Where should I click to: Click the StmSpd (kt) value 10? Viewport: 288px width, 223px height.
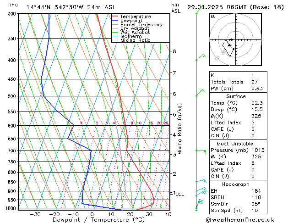[x=255, y=211]
